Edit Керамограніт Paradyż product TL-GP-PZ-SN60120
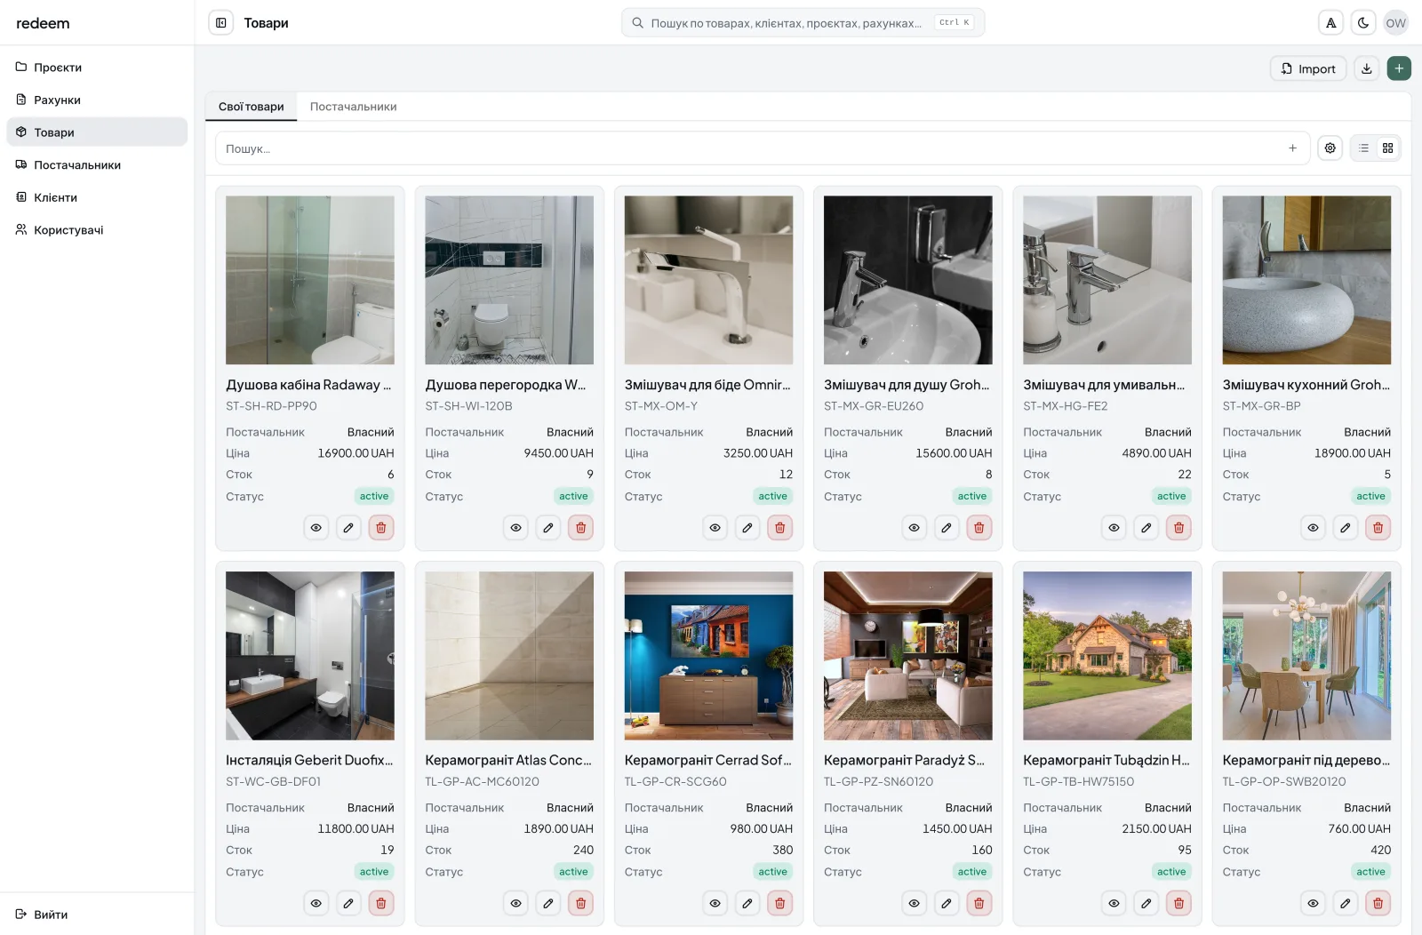The image size is (1422, 935). pyautogui.click(x=947, y=904)
